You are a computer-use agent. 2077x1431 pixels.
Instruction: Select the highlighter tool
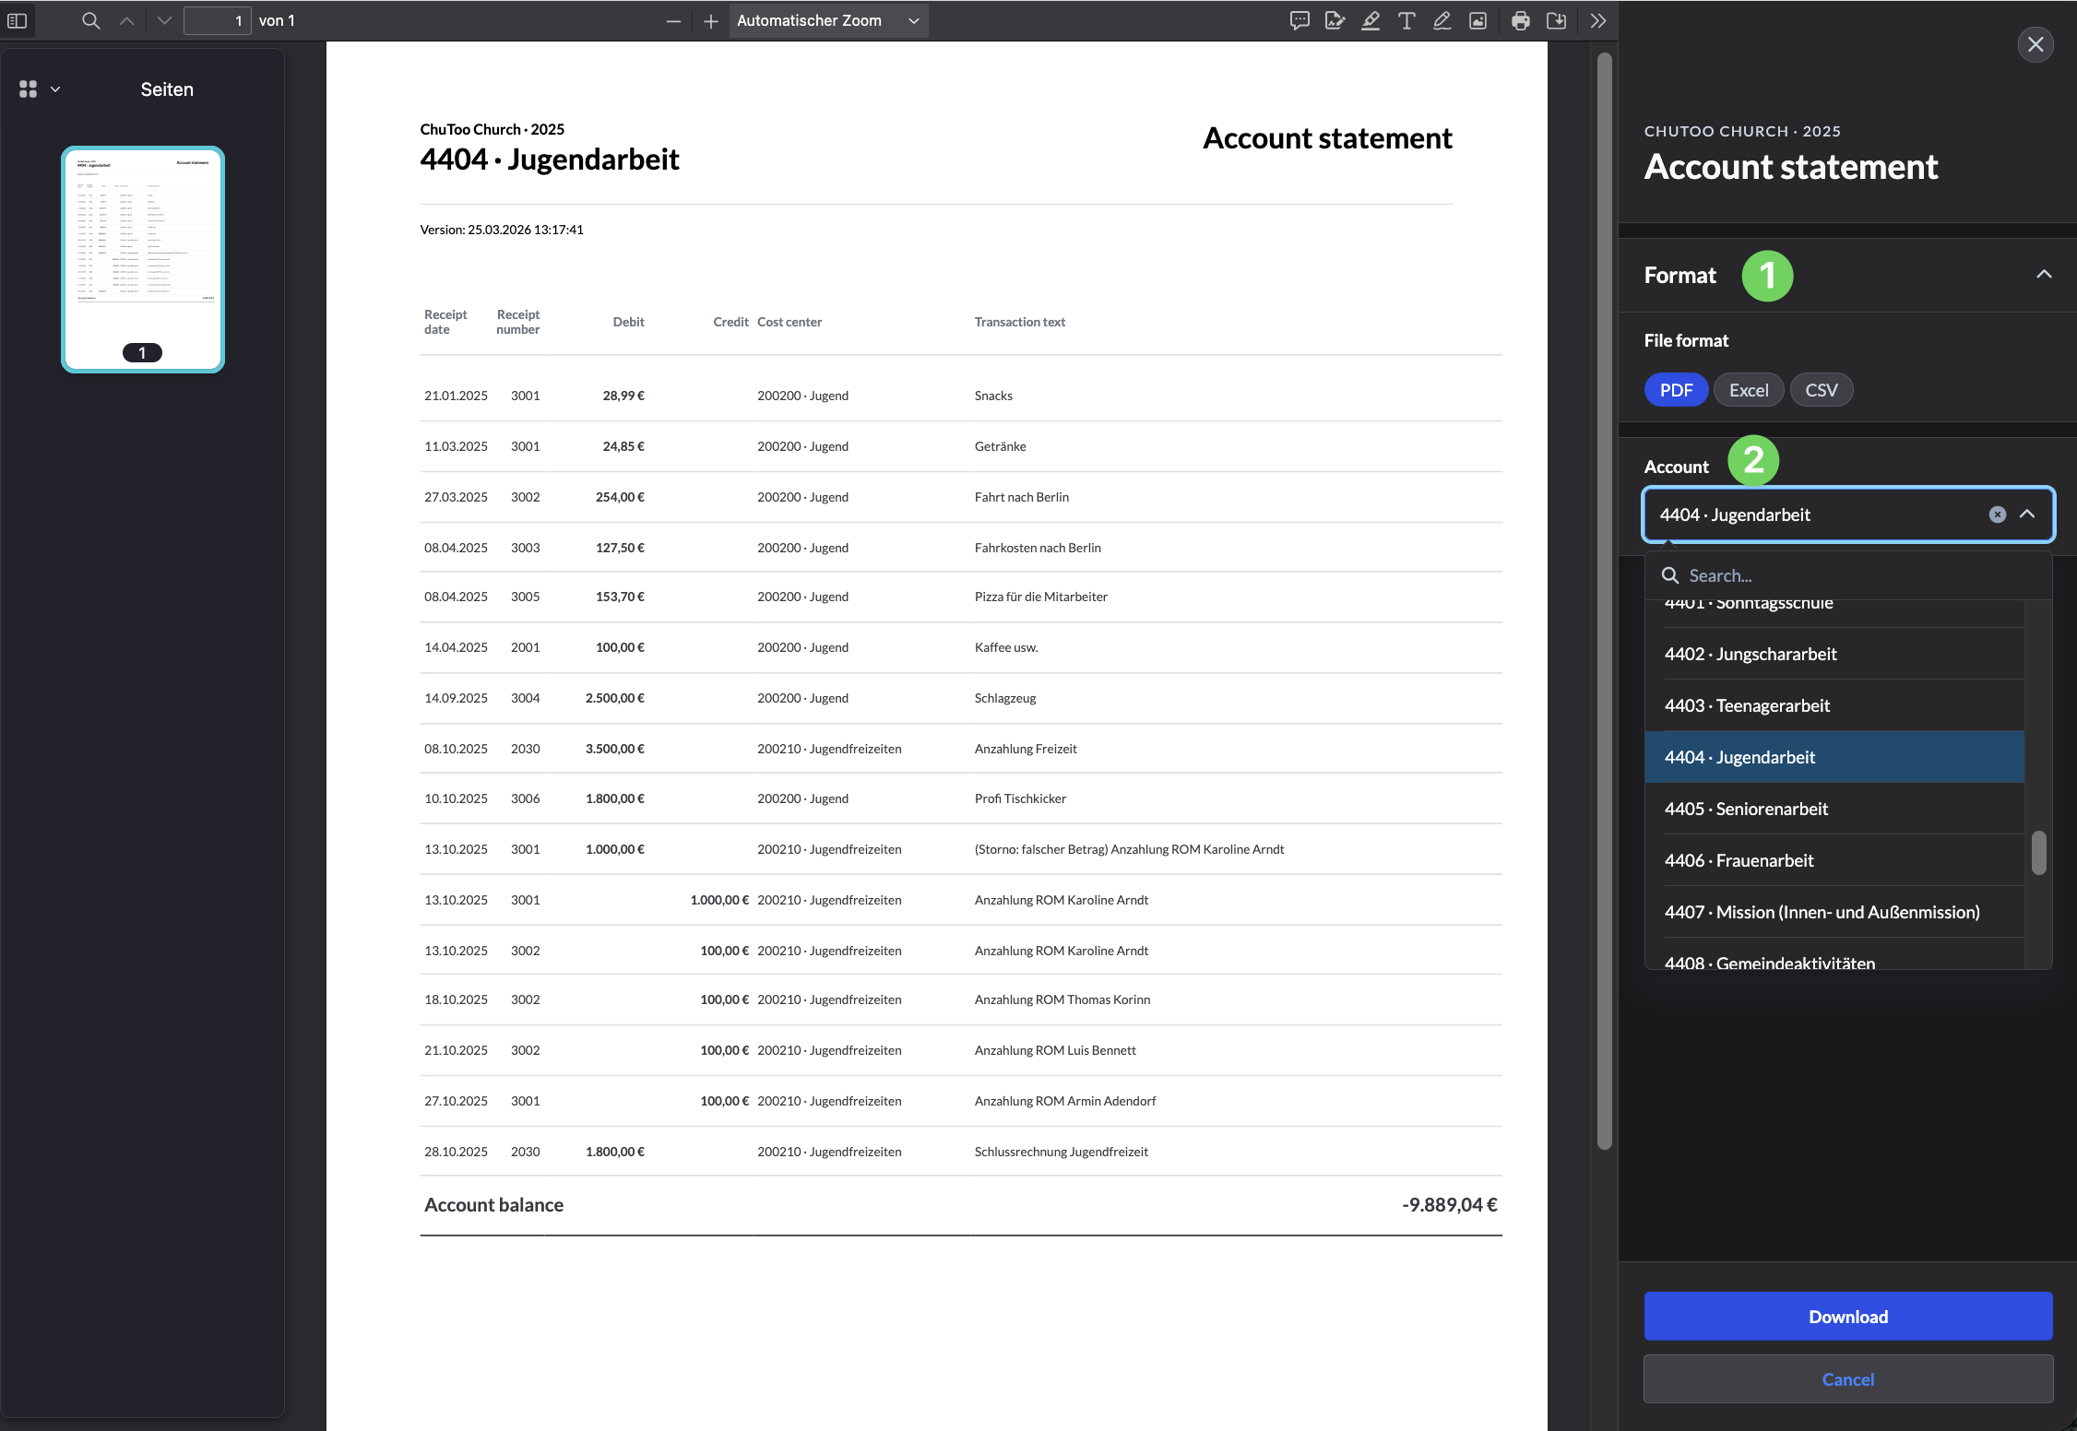(x=1371, y=20)
